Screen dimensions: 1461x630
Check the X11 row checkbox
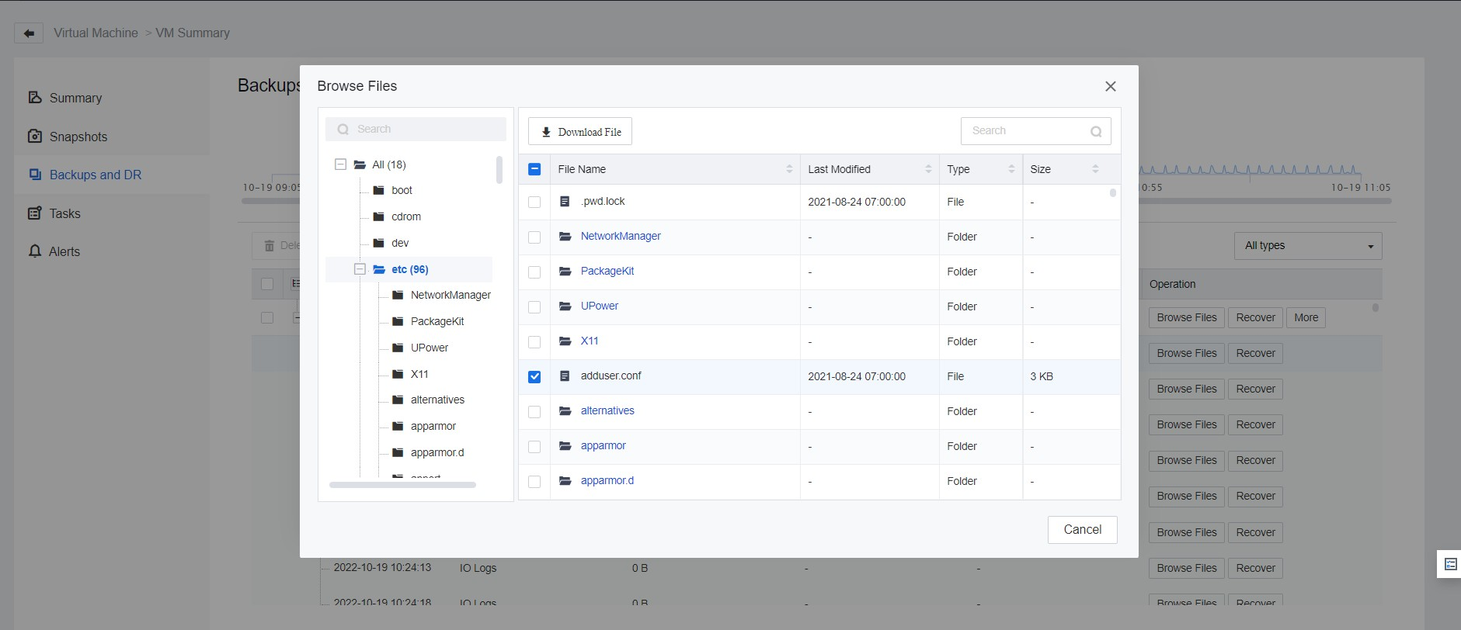(x=534, y=341)
